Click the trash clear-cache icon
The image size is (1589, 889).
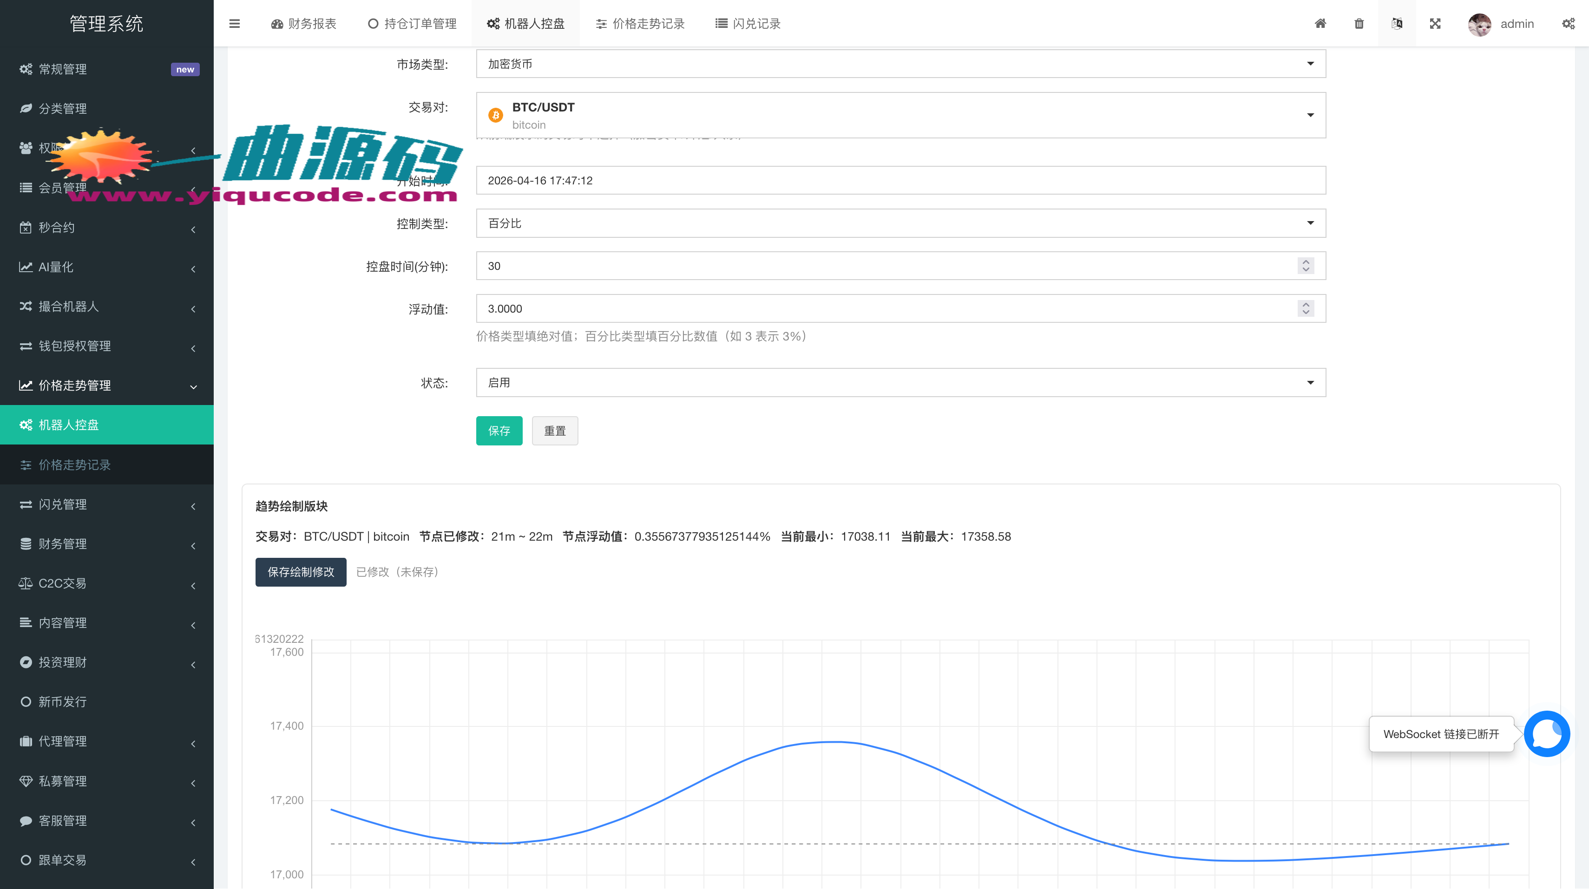(1359, 23)
